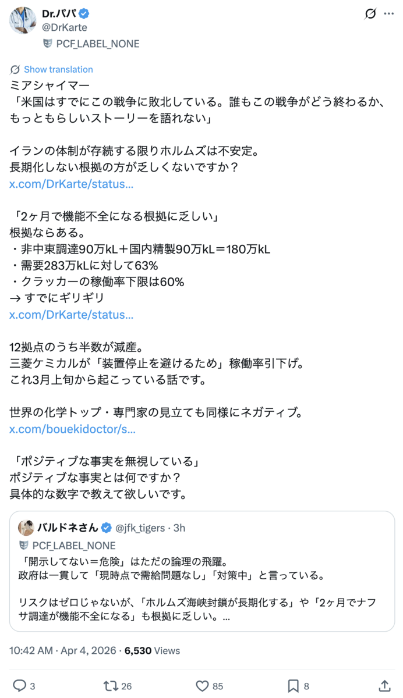Open the three-dot more options menu
Image resolution: width=403 pixels, height=698 pixels.
[389, 14]
